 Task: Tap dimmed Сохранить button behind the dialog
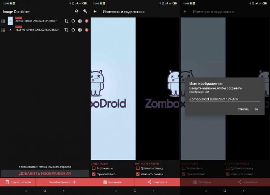202,182
